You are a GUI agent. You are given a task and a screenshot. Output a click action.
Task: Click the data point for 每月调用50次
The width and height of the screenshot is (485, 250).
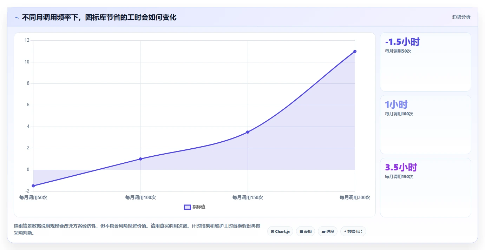(33, 186)
